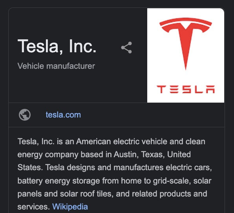
Task: Click the globe website icon
Action: (x=25, y=115)
